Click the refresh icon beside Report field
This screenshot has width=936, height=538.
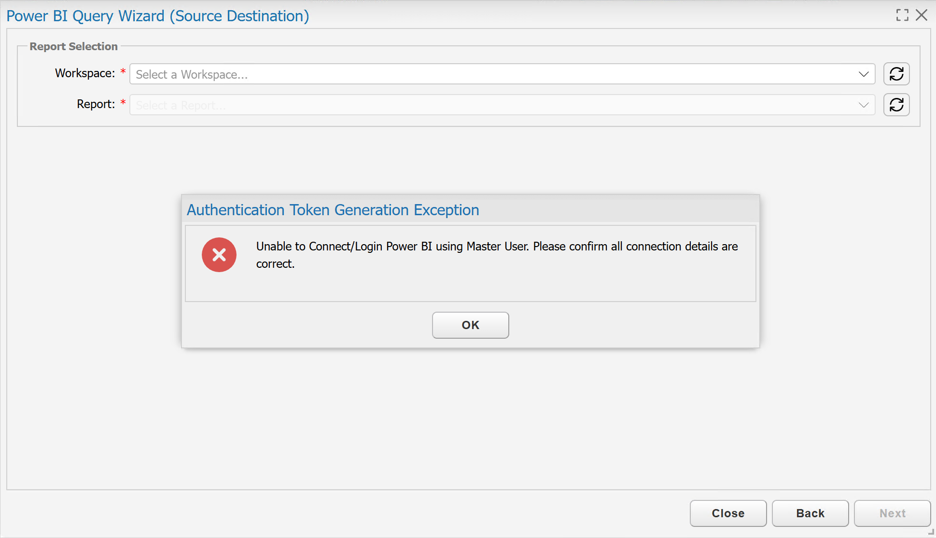[896, 105]
